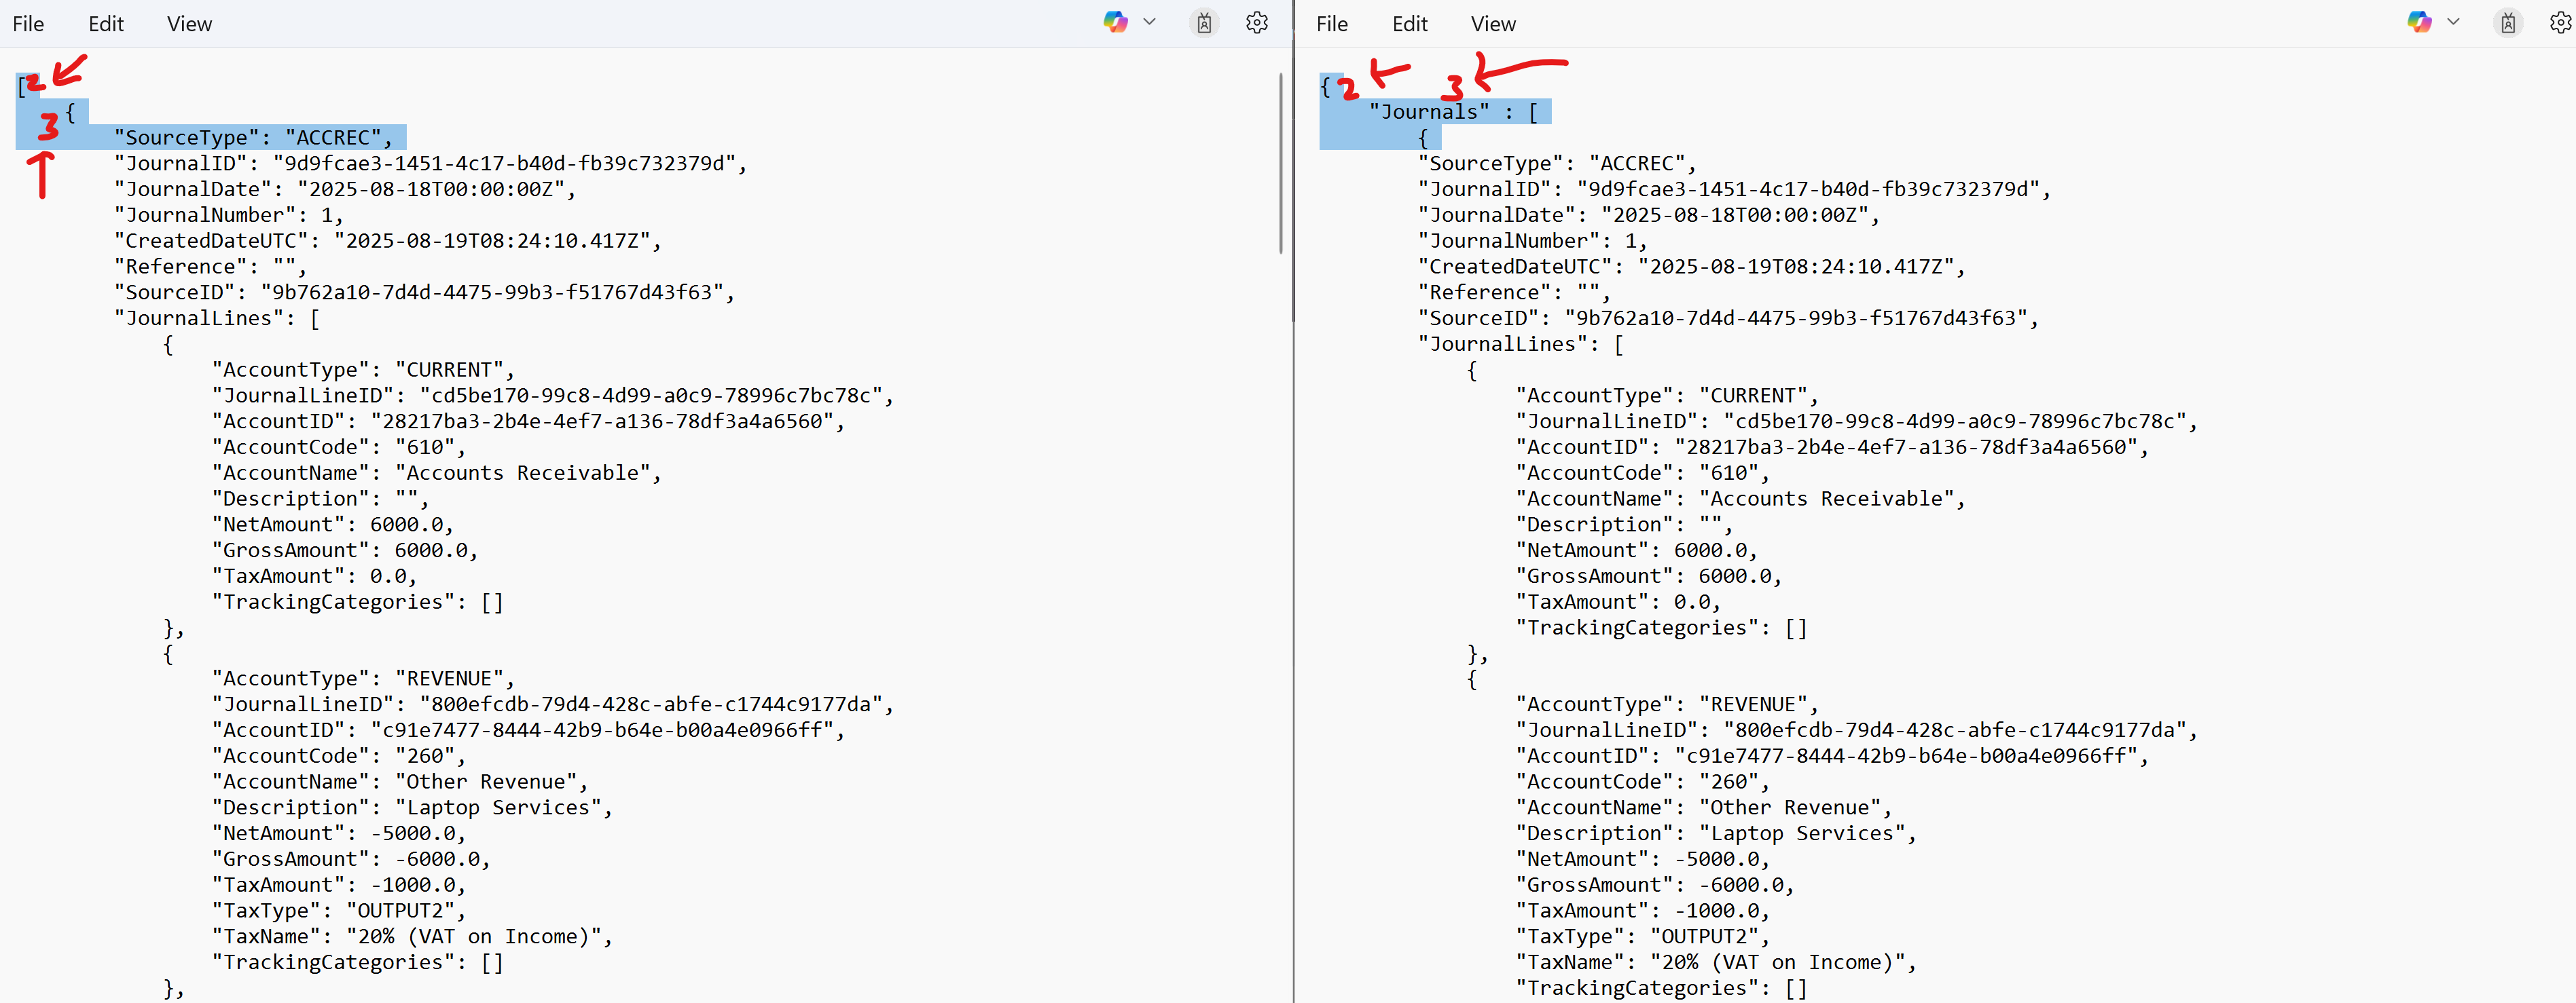Open account badge icon in right window
2576x1003 pixels.
coord(2507,23)
